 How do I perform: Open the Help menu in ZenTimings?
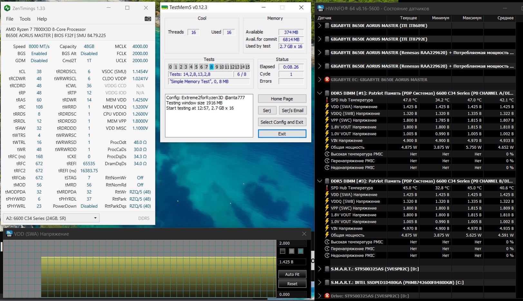42,19
